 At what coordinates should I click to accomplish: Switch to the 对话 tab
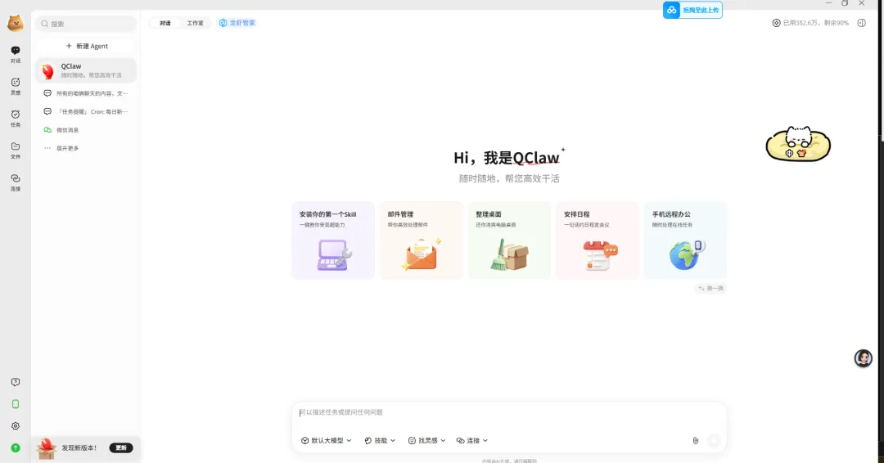(x=165, y=23)
